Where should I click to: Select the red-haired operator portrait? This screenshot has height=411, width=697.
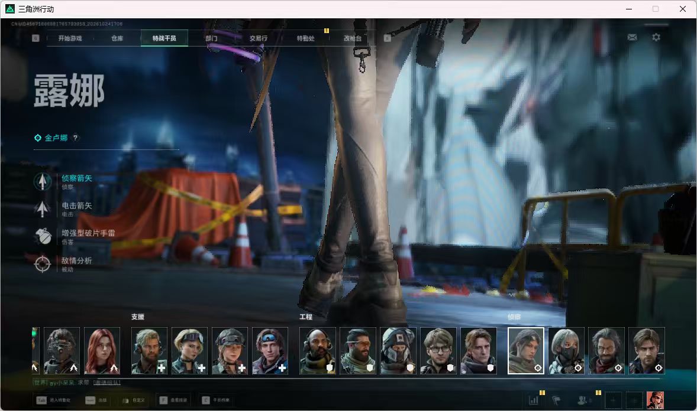102,351
